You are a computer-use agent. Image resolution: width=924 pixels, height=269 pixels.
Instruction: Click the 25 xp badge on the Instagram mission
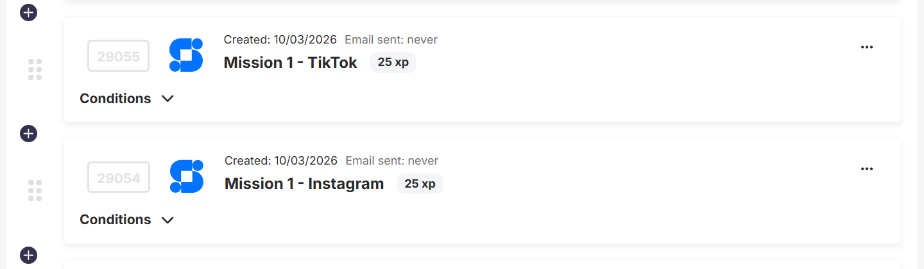point(420,184)
